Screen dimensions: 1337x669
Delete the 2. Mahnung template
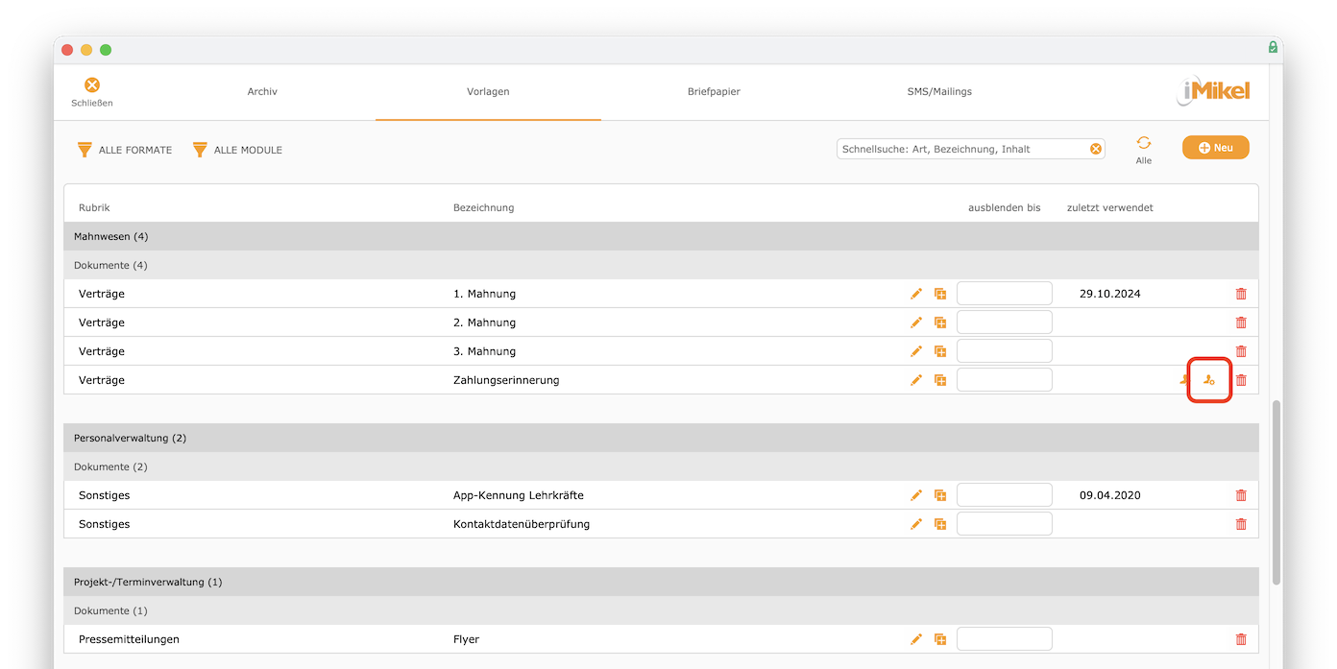click(x=1241, y=323)
